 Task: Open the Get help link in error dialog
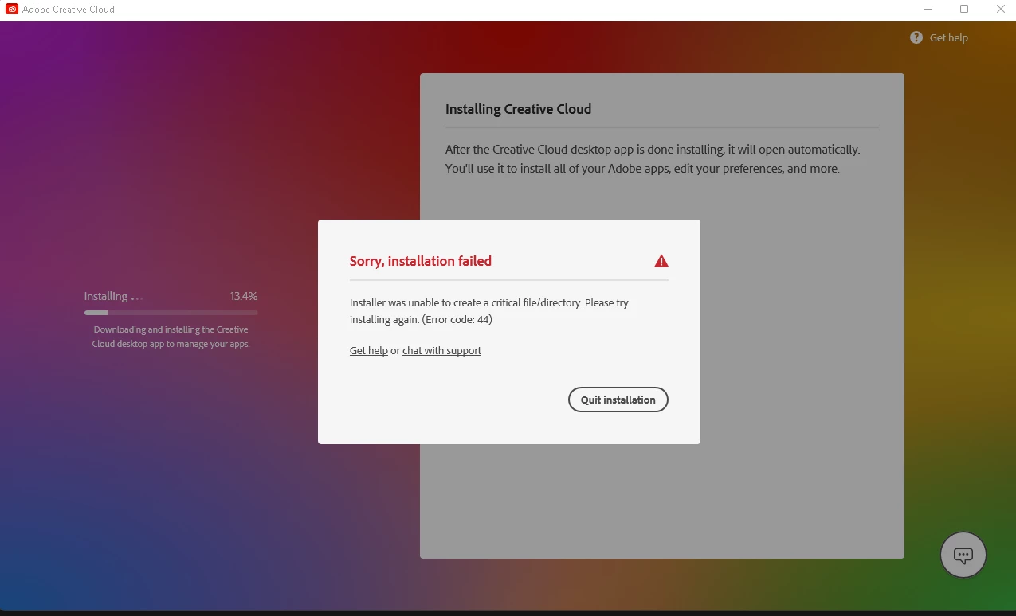pyautogui.click(x=369, y=350)
